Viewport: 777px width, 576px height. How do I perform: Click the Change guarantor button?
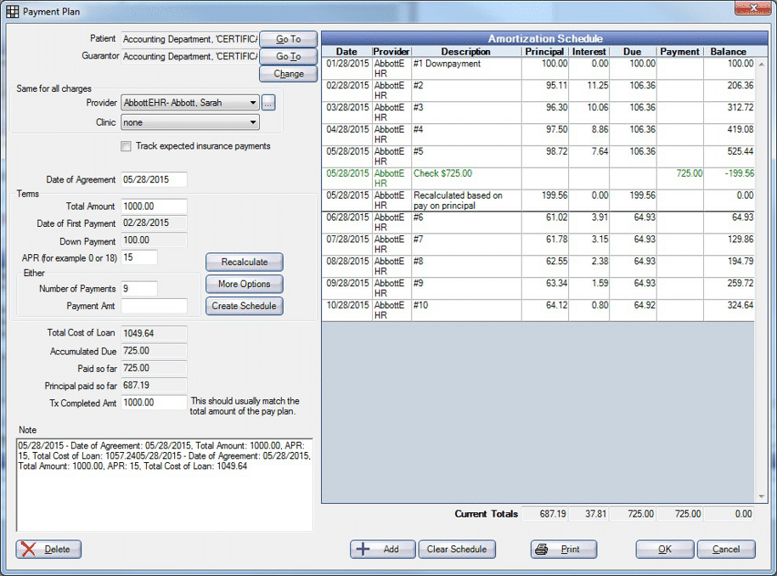click(x=288, y=74)
